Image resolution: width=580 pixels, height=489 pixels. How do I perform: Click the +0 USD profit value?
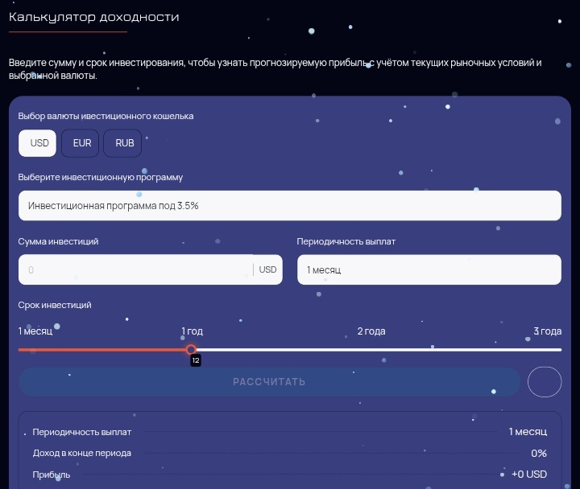(528, 475)
